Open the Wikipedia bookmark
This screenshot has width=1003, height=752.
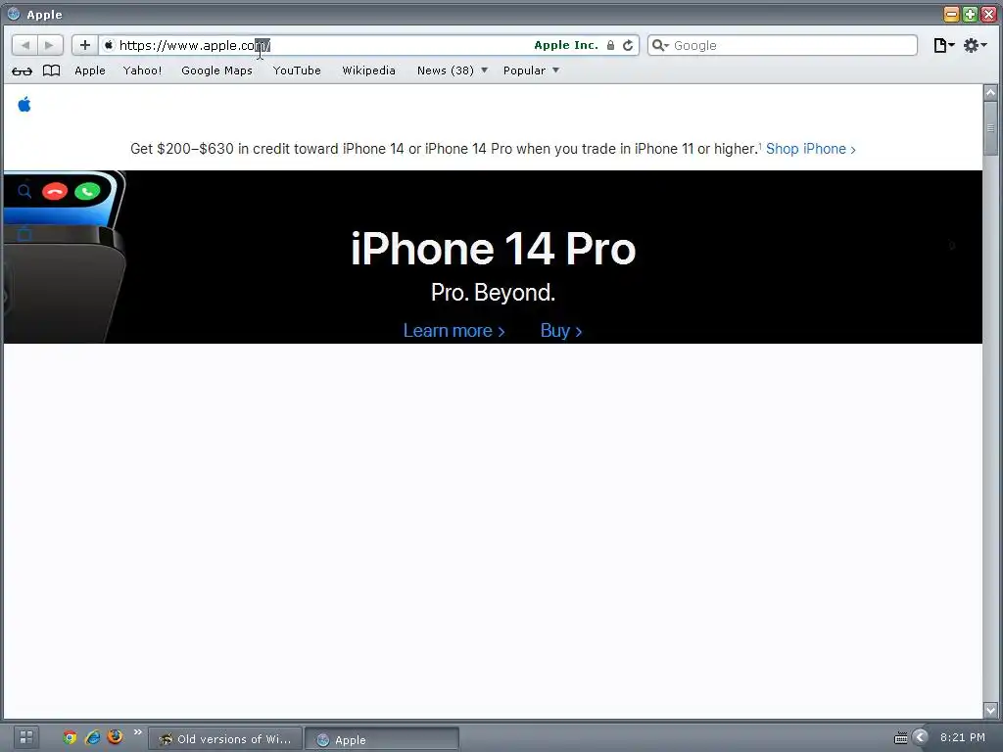368,70
